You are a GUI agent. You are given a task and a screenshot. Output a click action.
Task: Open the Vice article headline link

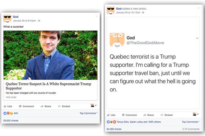[48, 86]
